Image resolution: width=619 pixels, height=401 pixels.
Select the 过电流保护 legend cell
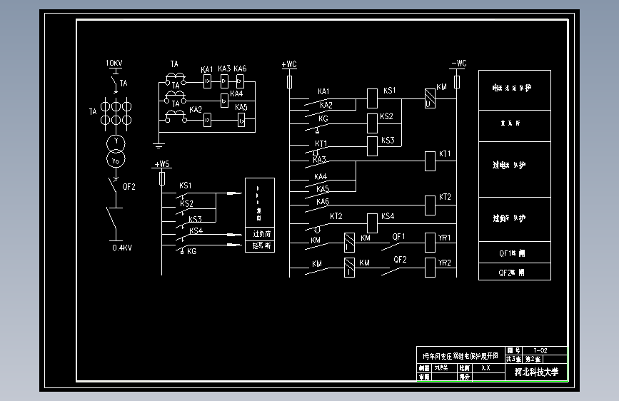[x=515, y=169]
